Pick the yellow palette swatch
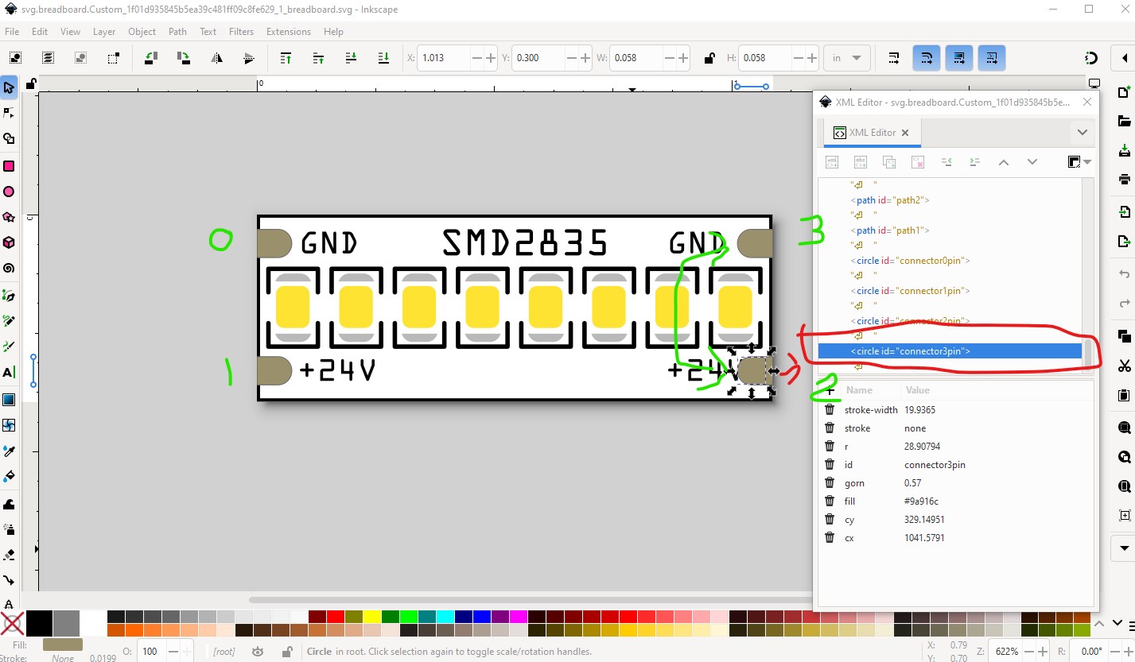Screen dimensions: 1135x662 (371, 617)
